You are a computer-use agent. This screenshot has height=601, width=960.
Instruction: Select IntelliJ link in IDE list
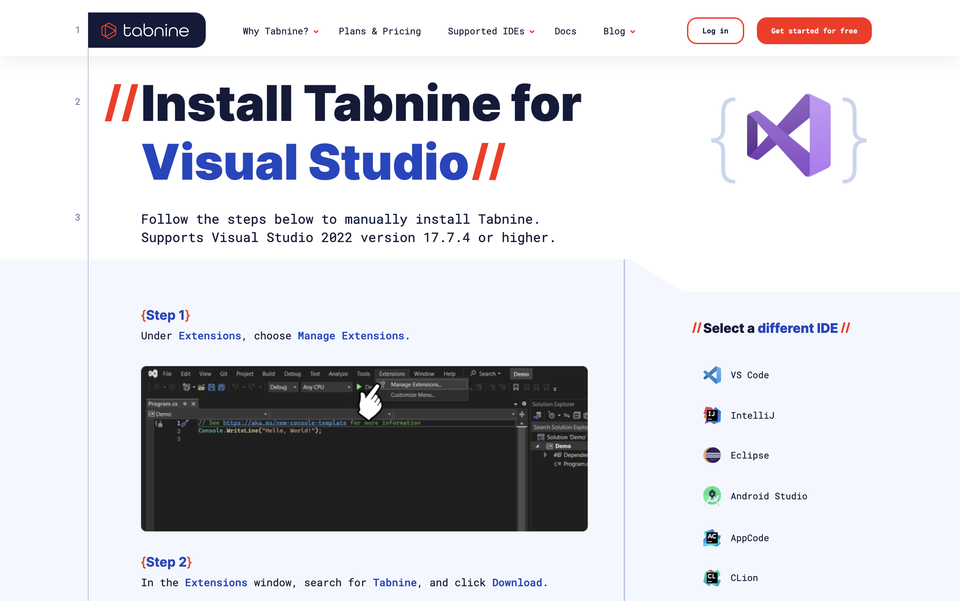(x=752, y=416)
